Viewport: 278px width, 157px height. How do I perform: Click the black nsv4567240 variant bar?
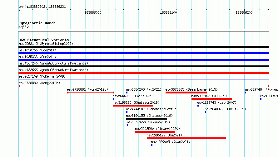click(x=144, y=66)
